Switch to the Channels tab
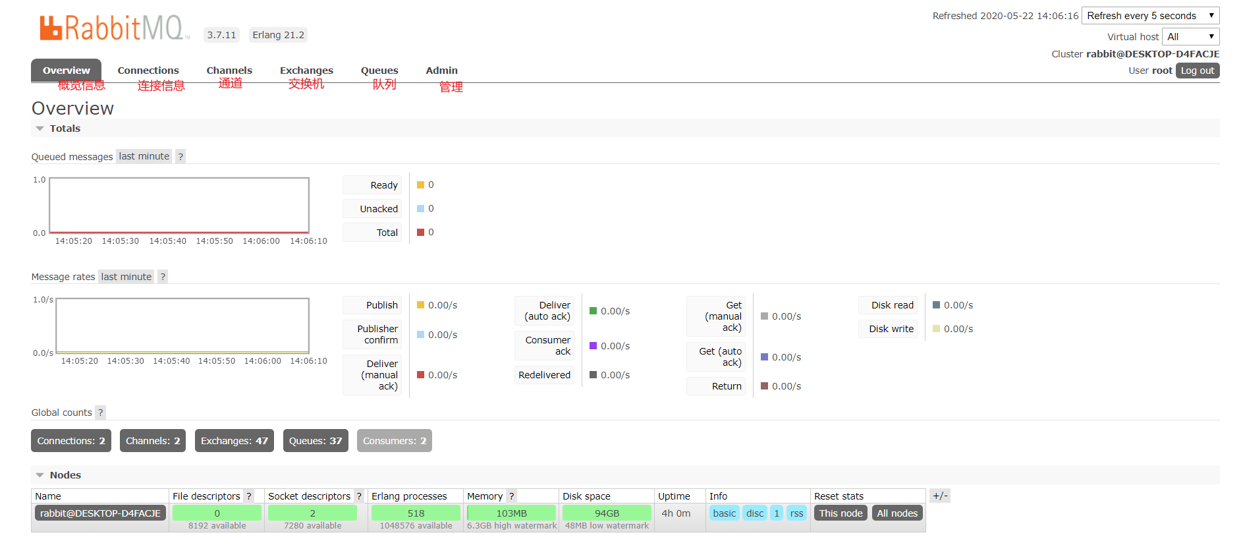This screenshot has height=545, width=1241. point(229,71)
